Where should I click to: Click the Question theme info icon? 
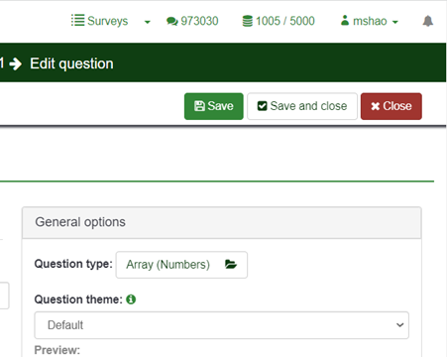point(131,299)
